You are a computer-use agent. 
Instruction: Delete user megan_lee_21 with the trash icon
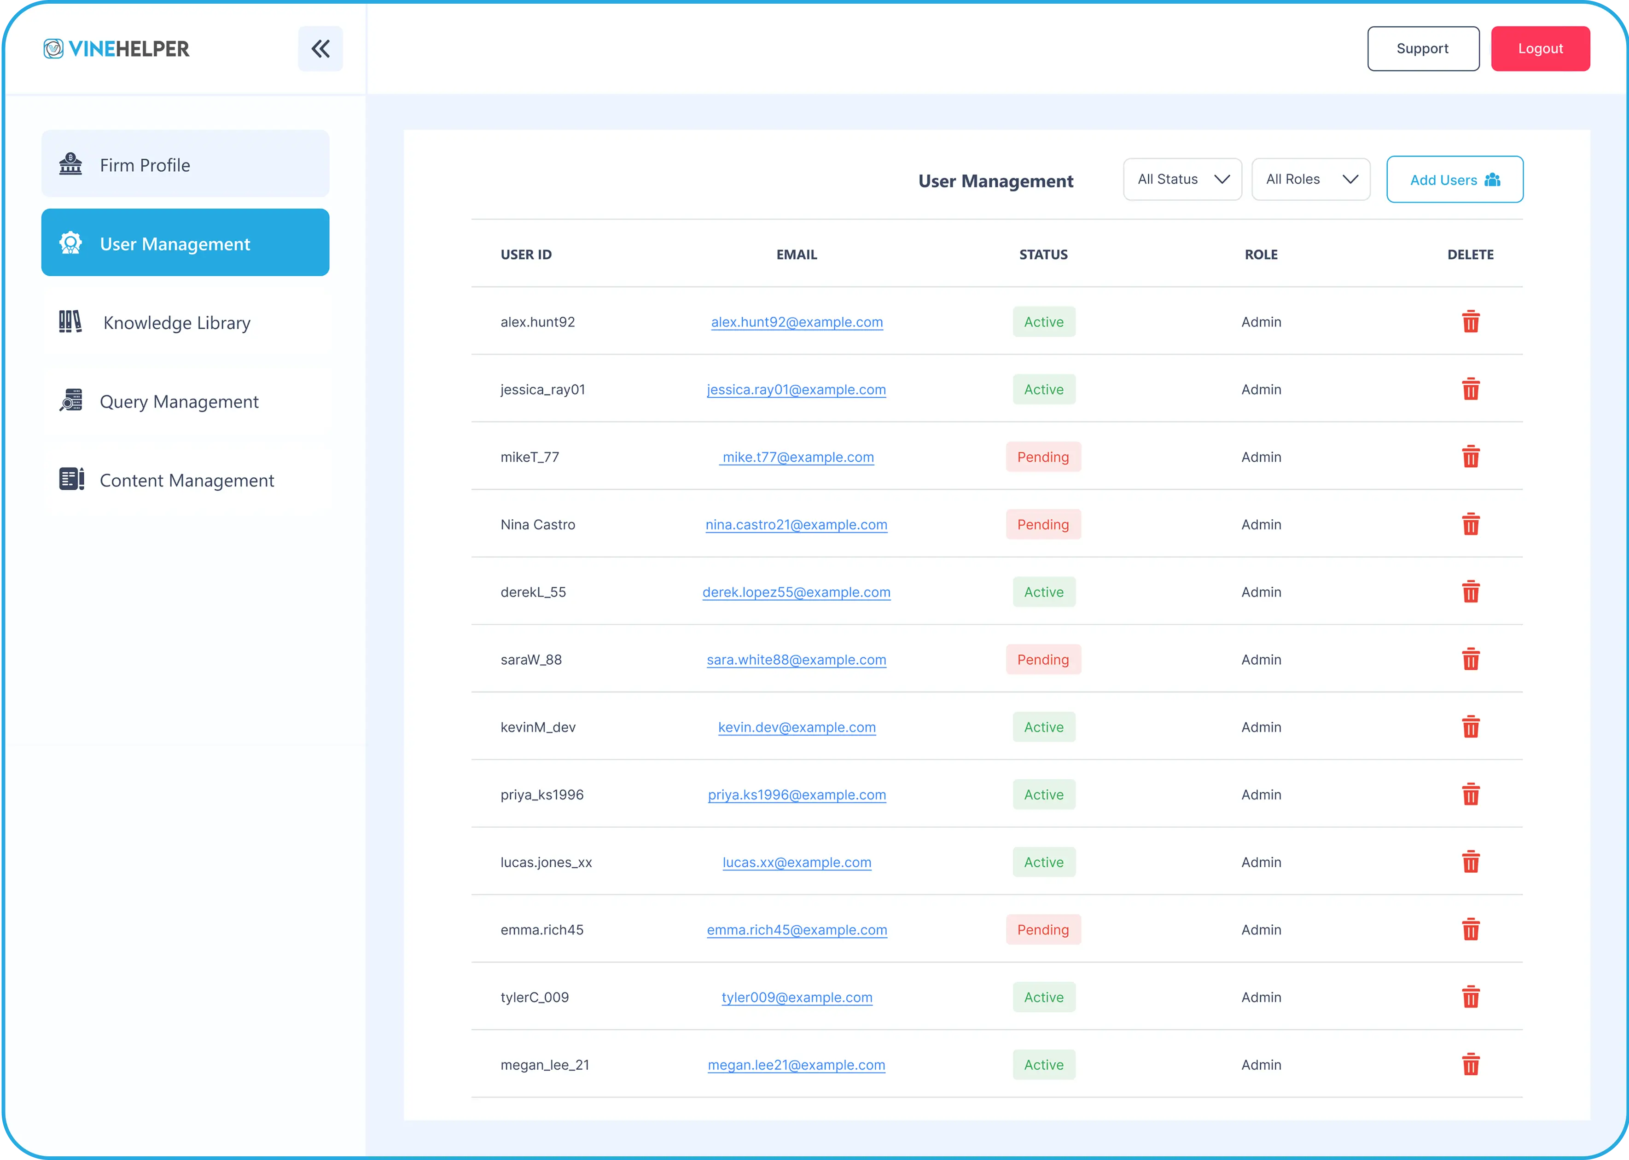(1471, 1064)
